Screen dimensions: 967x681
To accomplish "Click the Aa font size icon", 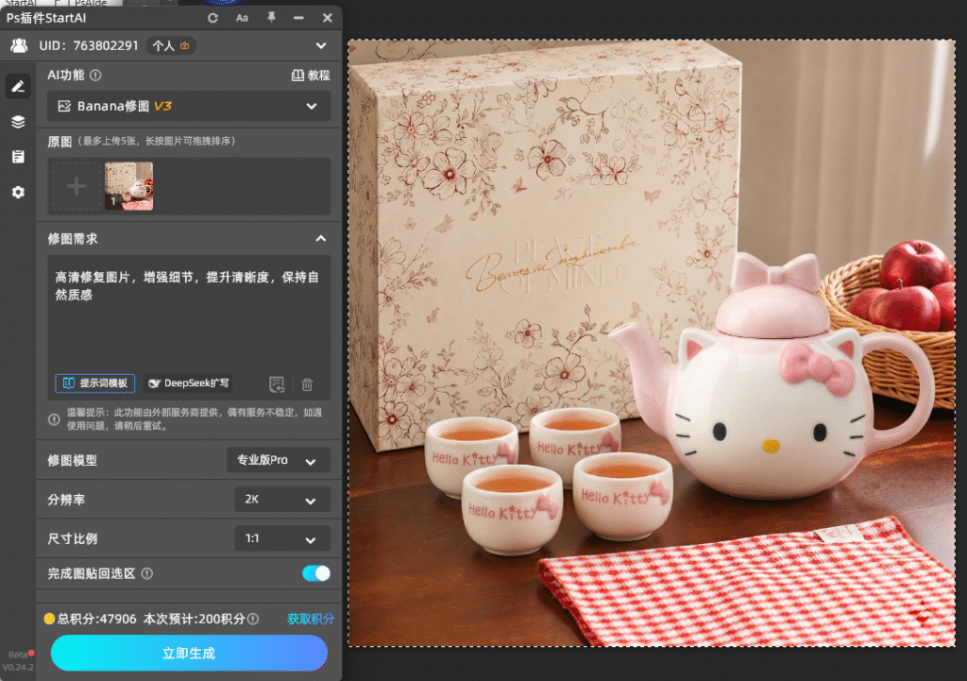I will (x=242, y=18).
